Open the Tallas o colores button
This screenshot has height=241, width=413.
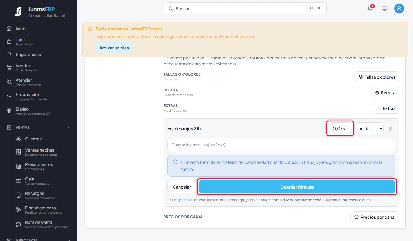pos(377,77)
